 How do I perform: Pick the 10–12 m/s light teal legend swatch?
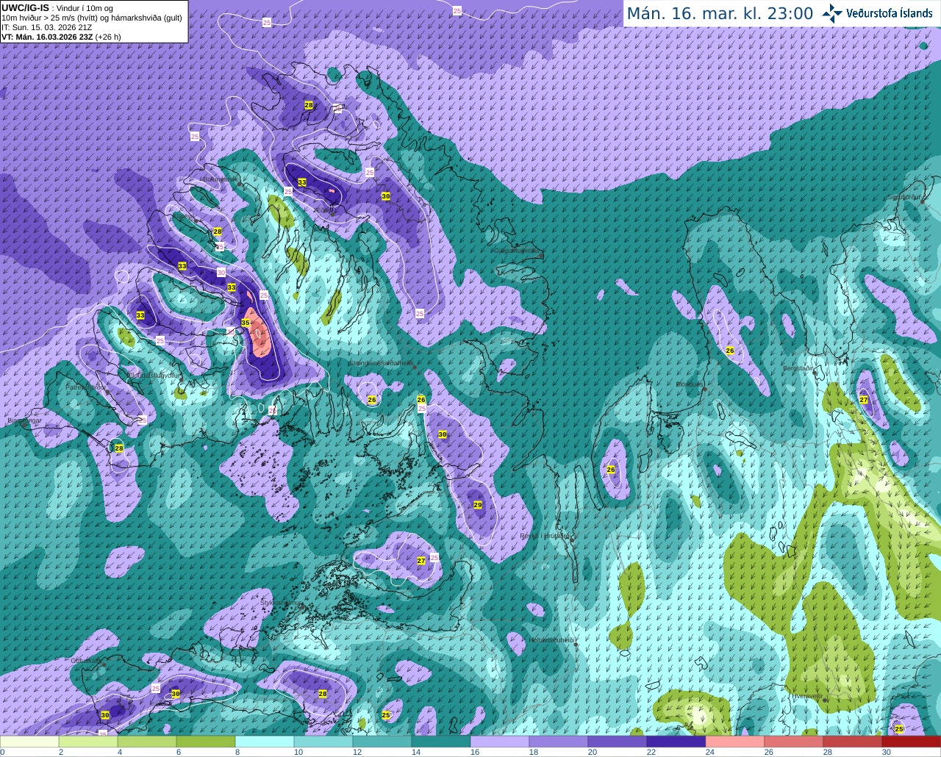[x=323, y=742]
